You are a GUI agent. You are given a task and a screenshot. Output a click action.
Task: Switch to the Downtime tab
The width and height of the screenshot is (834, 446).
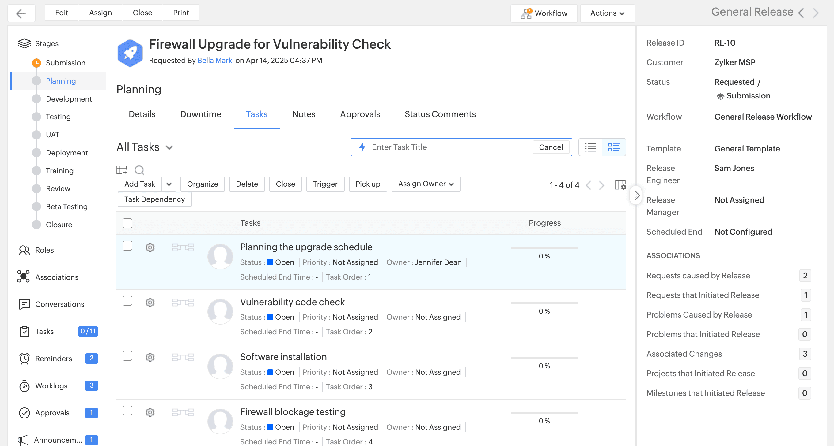pyautogui.click(x=200, y=114)
